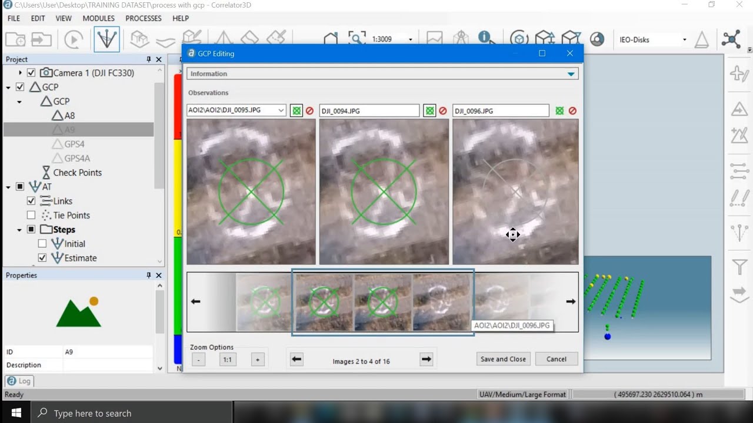Toggle the AT group checkbox

click(20, 187)
